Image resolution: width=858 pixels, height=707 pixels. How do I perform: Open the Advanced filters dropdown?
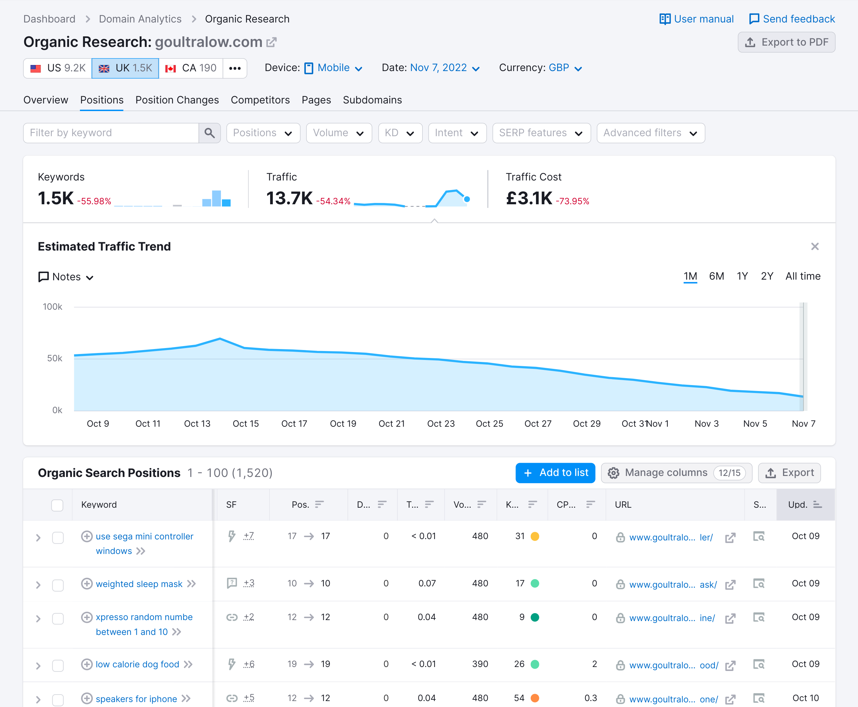(651, 133)
